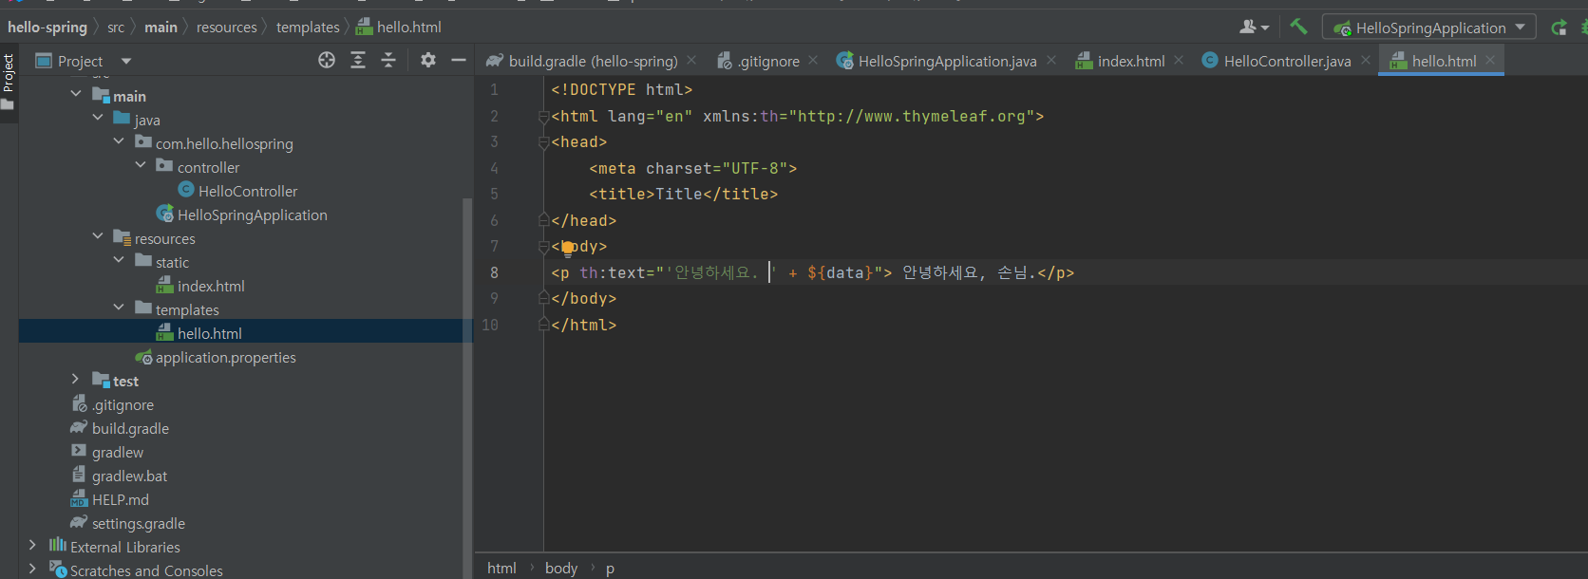Screen dimensions: 1588x579
Task: Click line number 8 in gutter
Action: (494, 272)
